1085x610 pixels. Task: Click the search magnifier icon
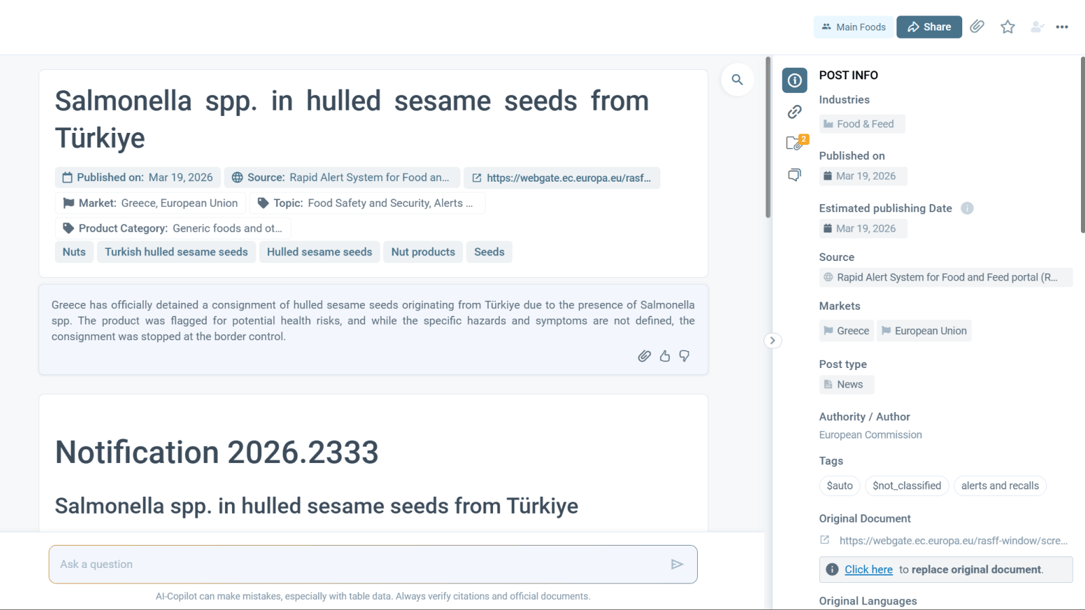pyautogui.click(x=737, y=80)
